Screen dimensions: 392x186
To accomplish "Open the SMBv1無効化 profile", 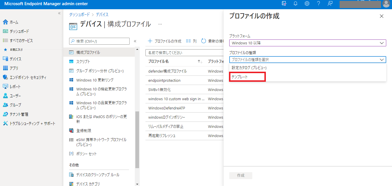I will pyautogui.click(x=160, y=90).
